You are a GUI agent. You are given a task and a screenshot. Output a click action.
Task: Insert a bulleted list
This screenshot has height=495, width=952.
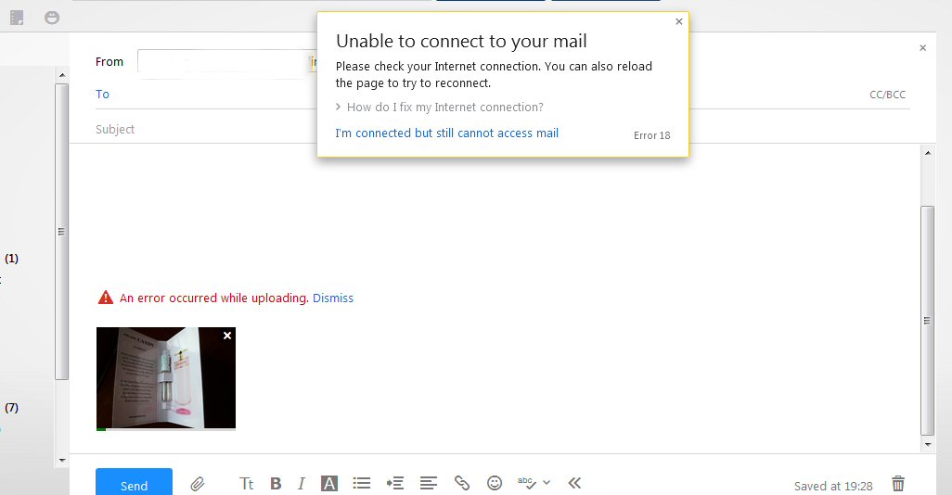(362, 484)
